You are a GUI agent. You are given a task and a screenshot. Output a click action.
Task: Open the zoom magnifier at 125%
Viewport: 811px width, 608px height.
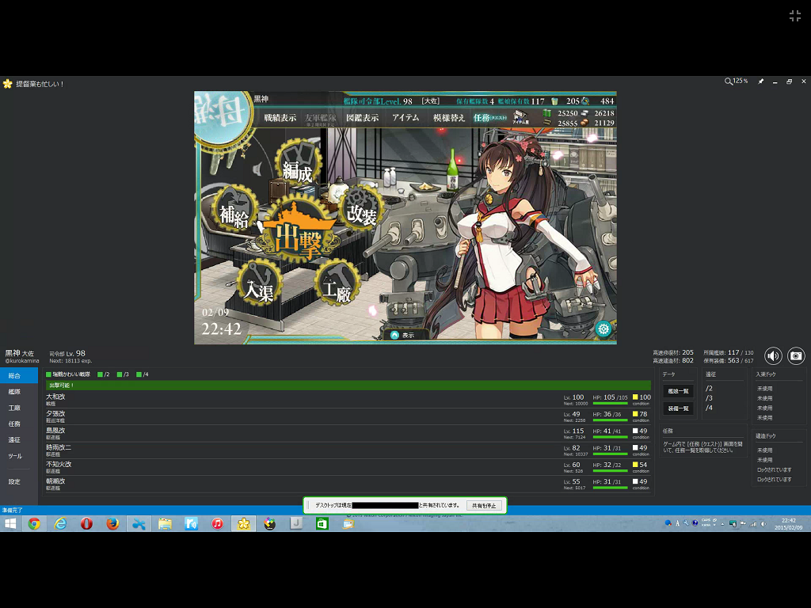click(x=736, y=82)
